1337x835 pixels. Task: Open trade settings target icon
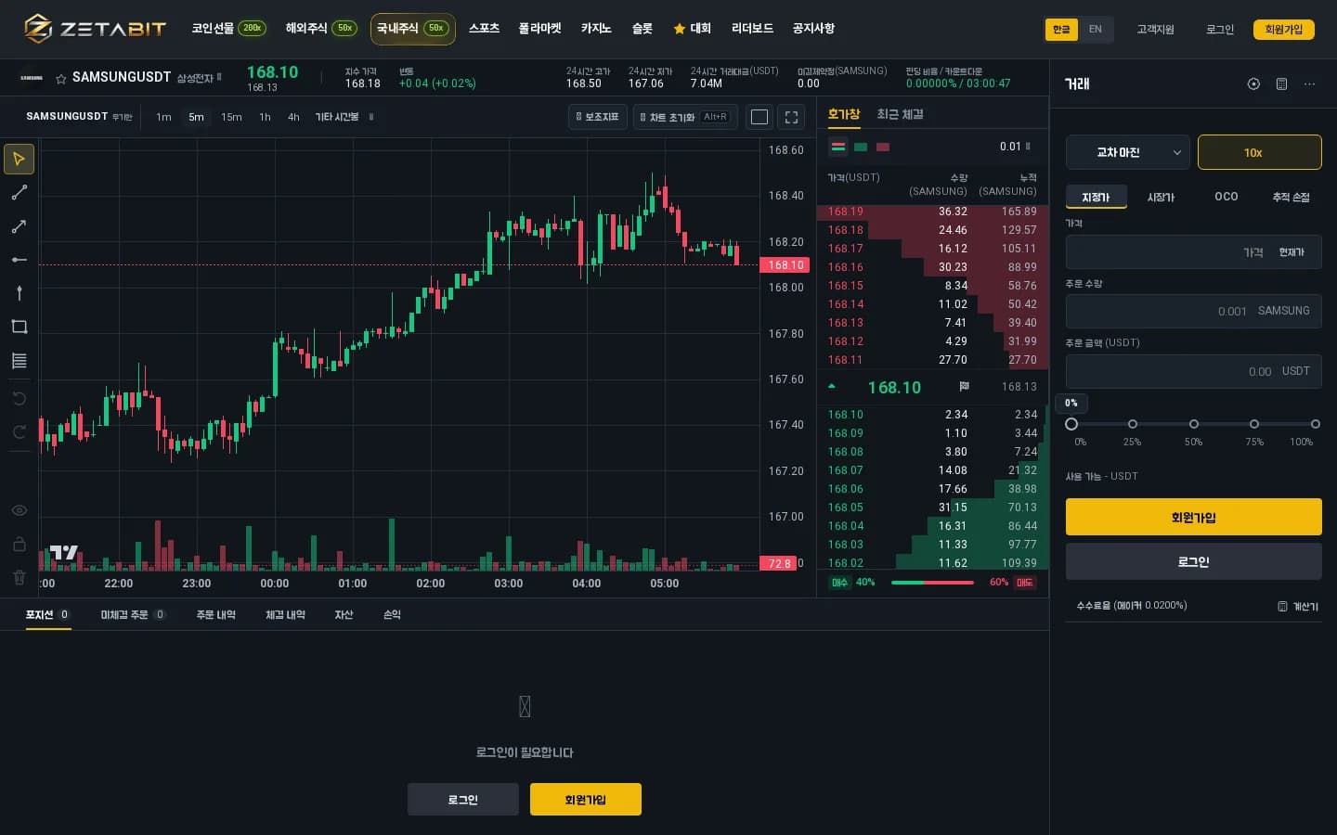pyautogui.click(x=1253, y=84)
